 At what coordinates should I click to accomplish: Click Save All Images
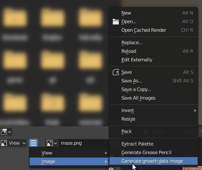coord(154,98)
